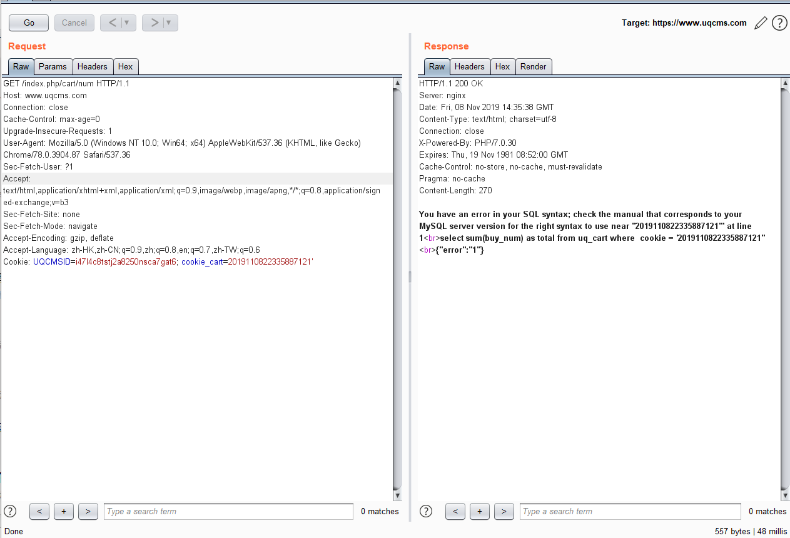This screenshot has height=538, width=790.
Task: Click the Sec-Fetch-Mode: navigate line
Action: click(50, 226)
